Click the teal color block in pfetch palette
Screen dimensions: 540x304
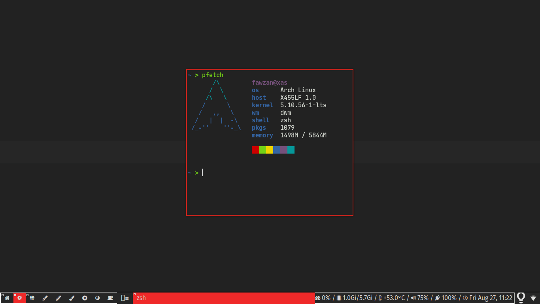[291, 150]
